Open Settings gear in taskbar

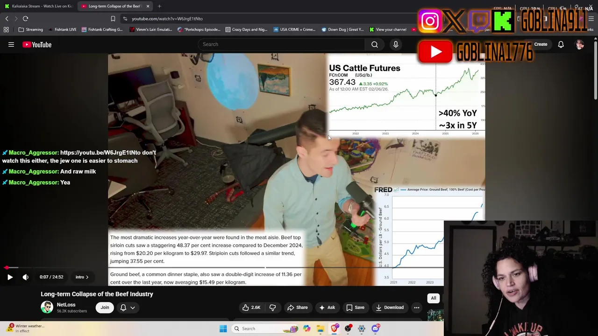coord(362,329)
